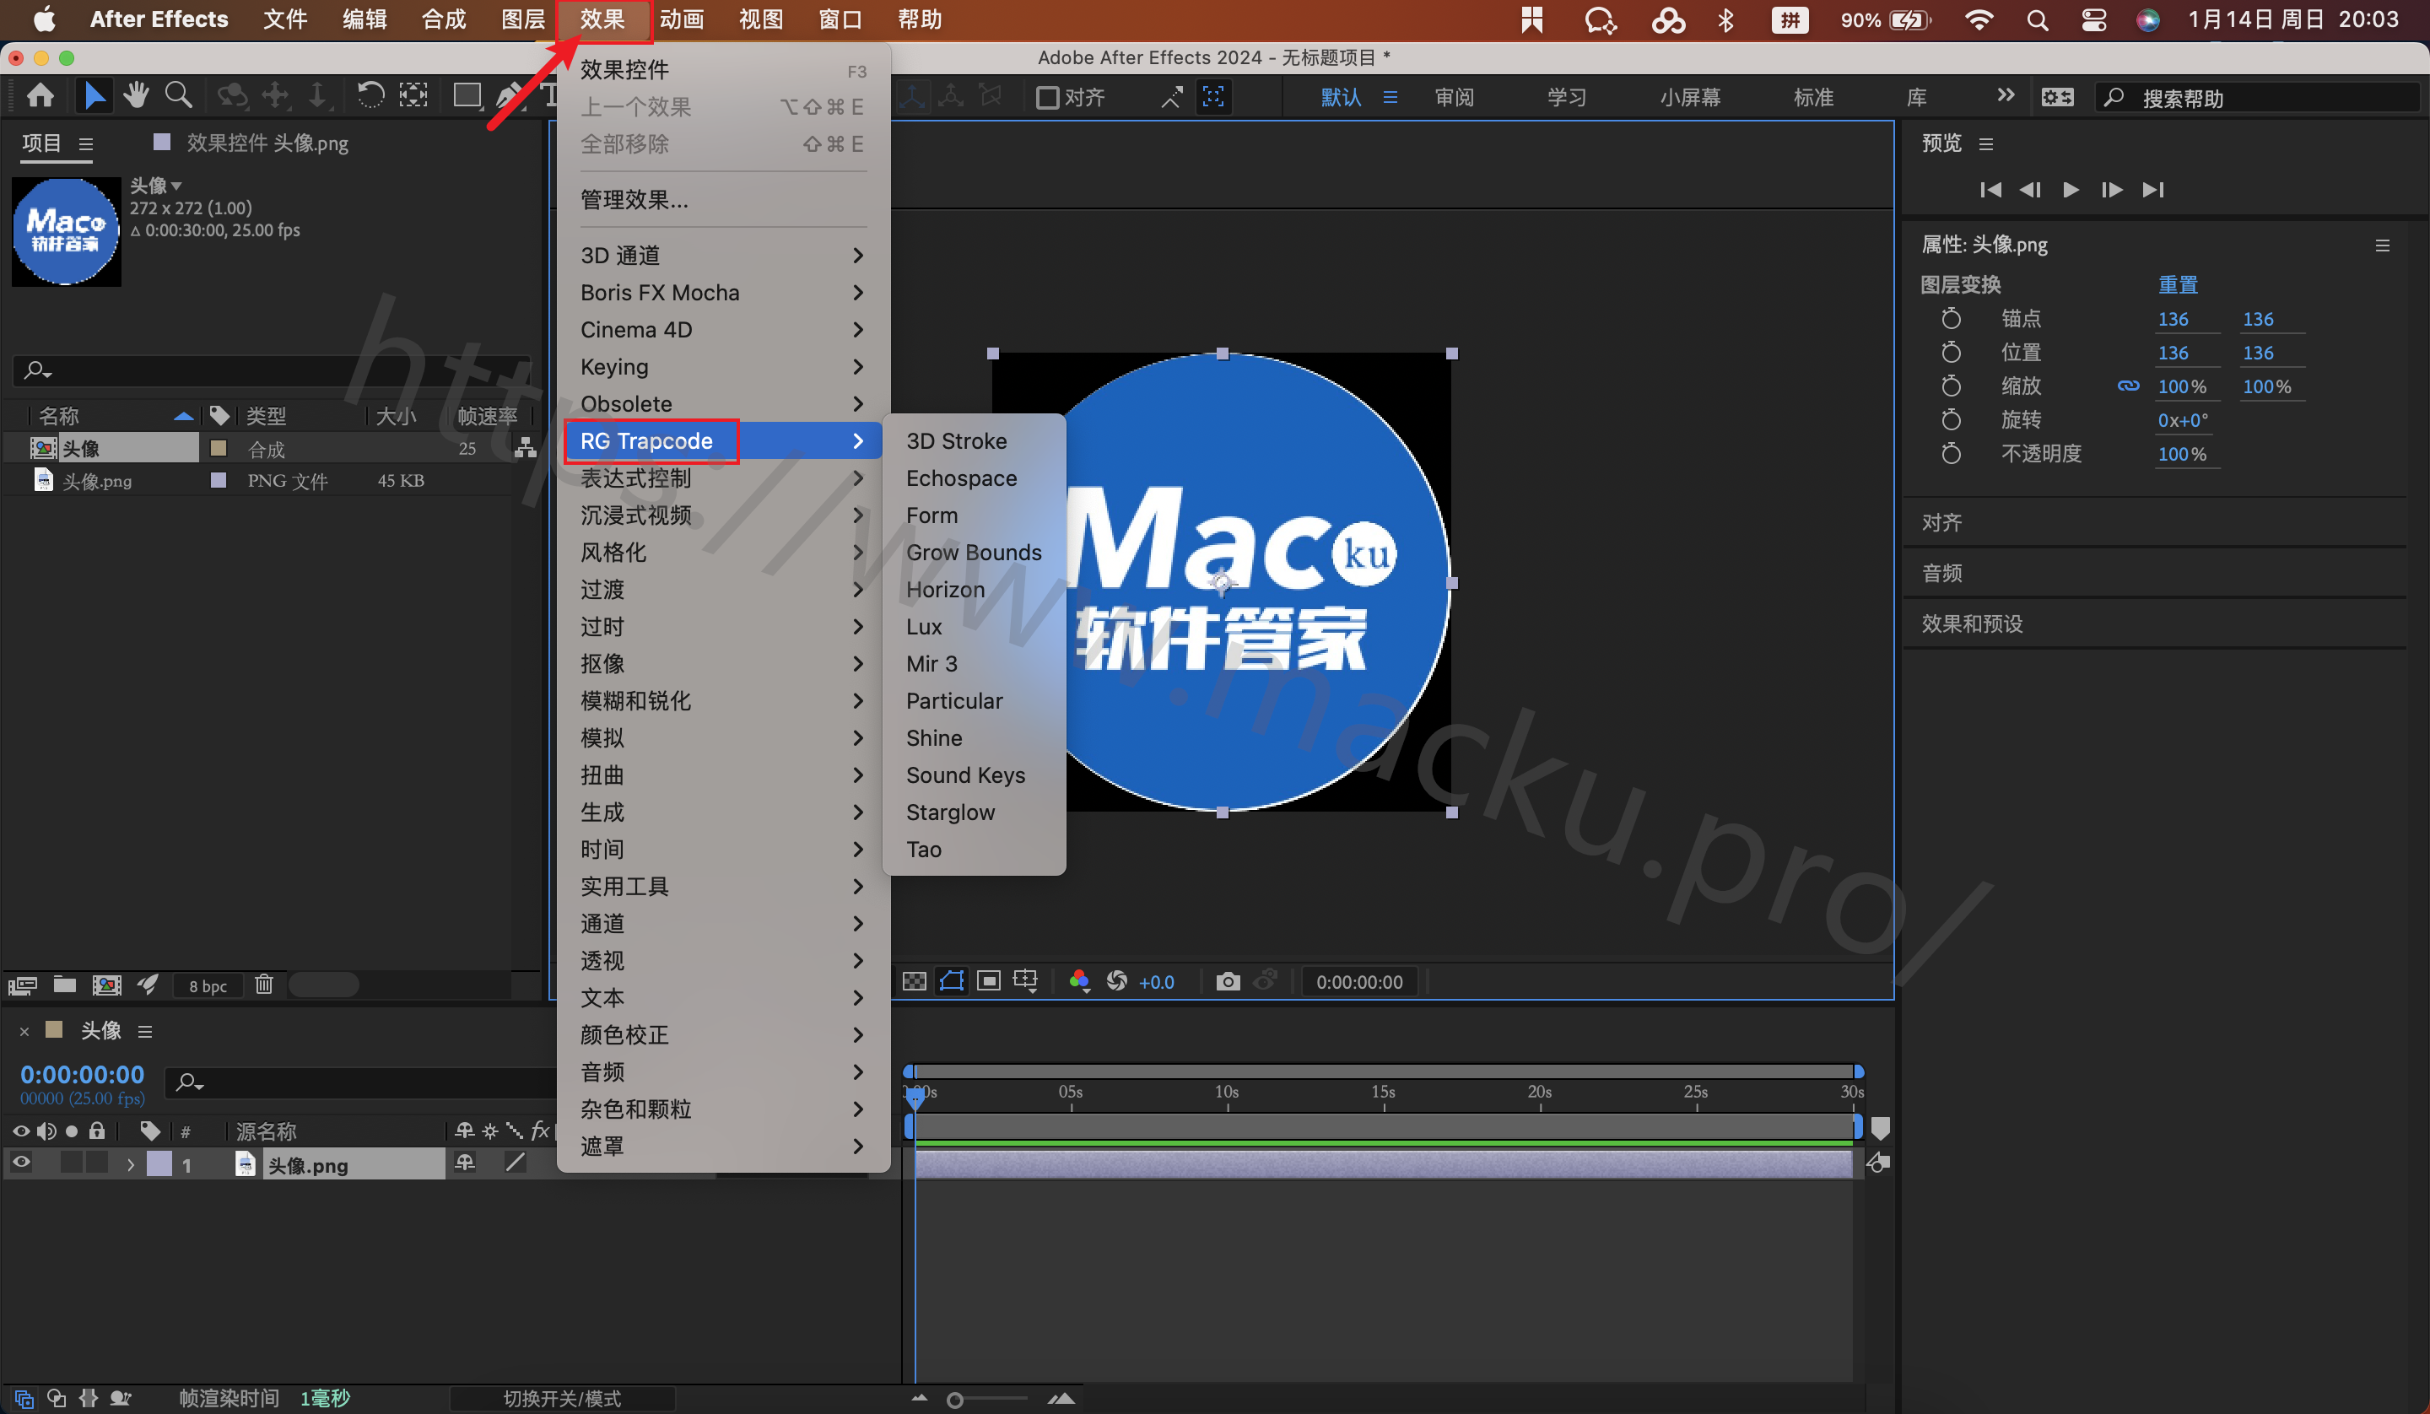Viewport: 2430px width, 1414px height.
Task: Click the flowchart icon in 头像 row
Action: click(x=525, y=449)
